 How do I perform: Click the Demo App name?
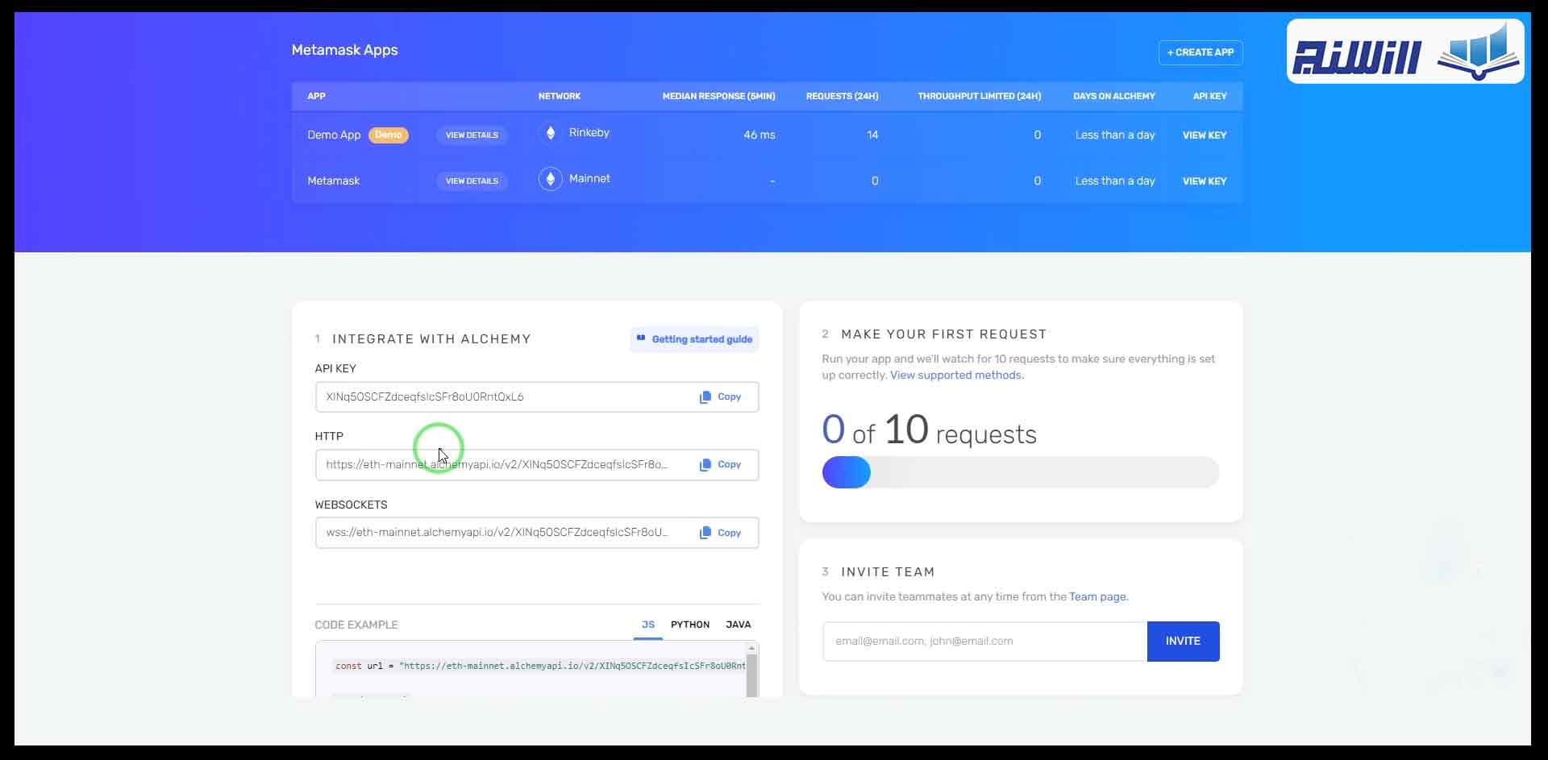click(x=334, y=135)
